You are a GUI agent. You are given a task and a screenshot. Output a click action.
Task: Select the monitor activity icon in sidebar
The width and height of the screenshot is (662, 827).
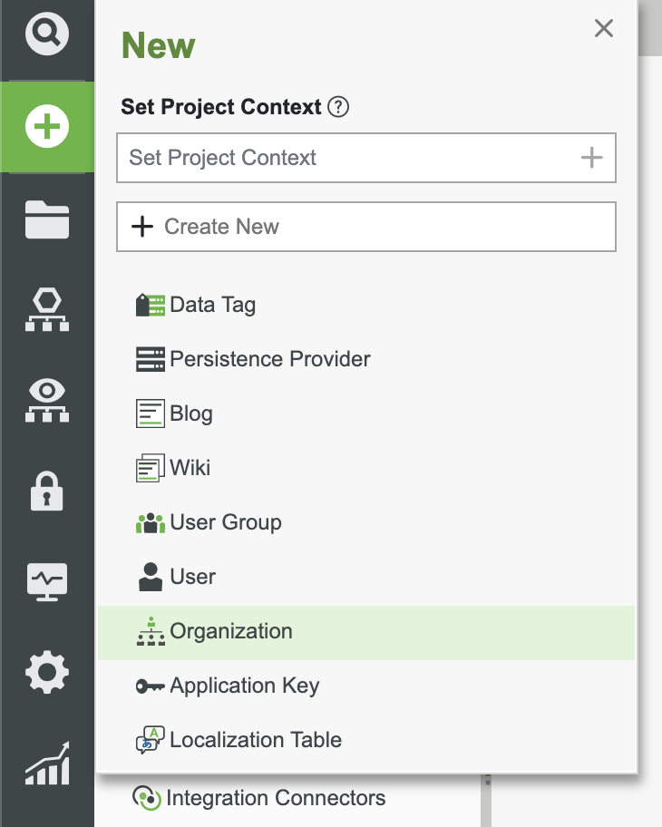coord(46,582)
